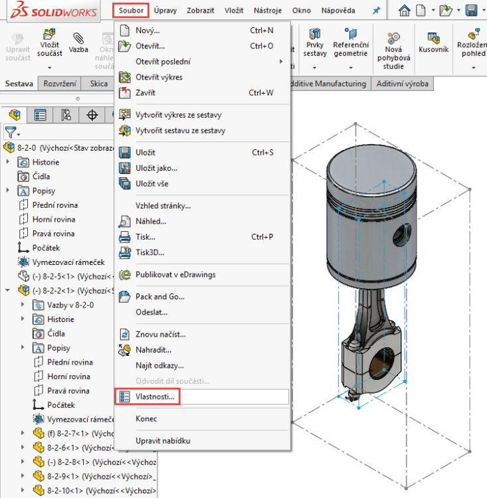Click the Home icon in quick toolbar
The height and width of the screenshot is (498, 487).
click(405, 11)
